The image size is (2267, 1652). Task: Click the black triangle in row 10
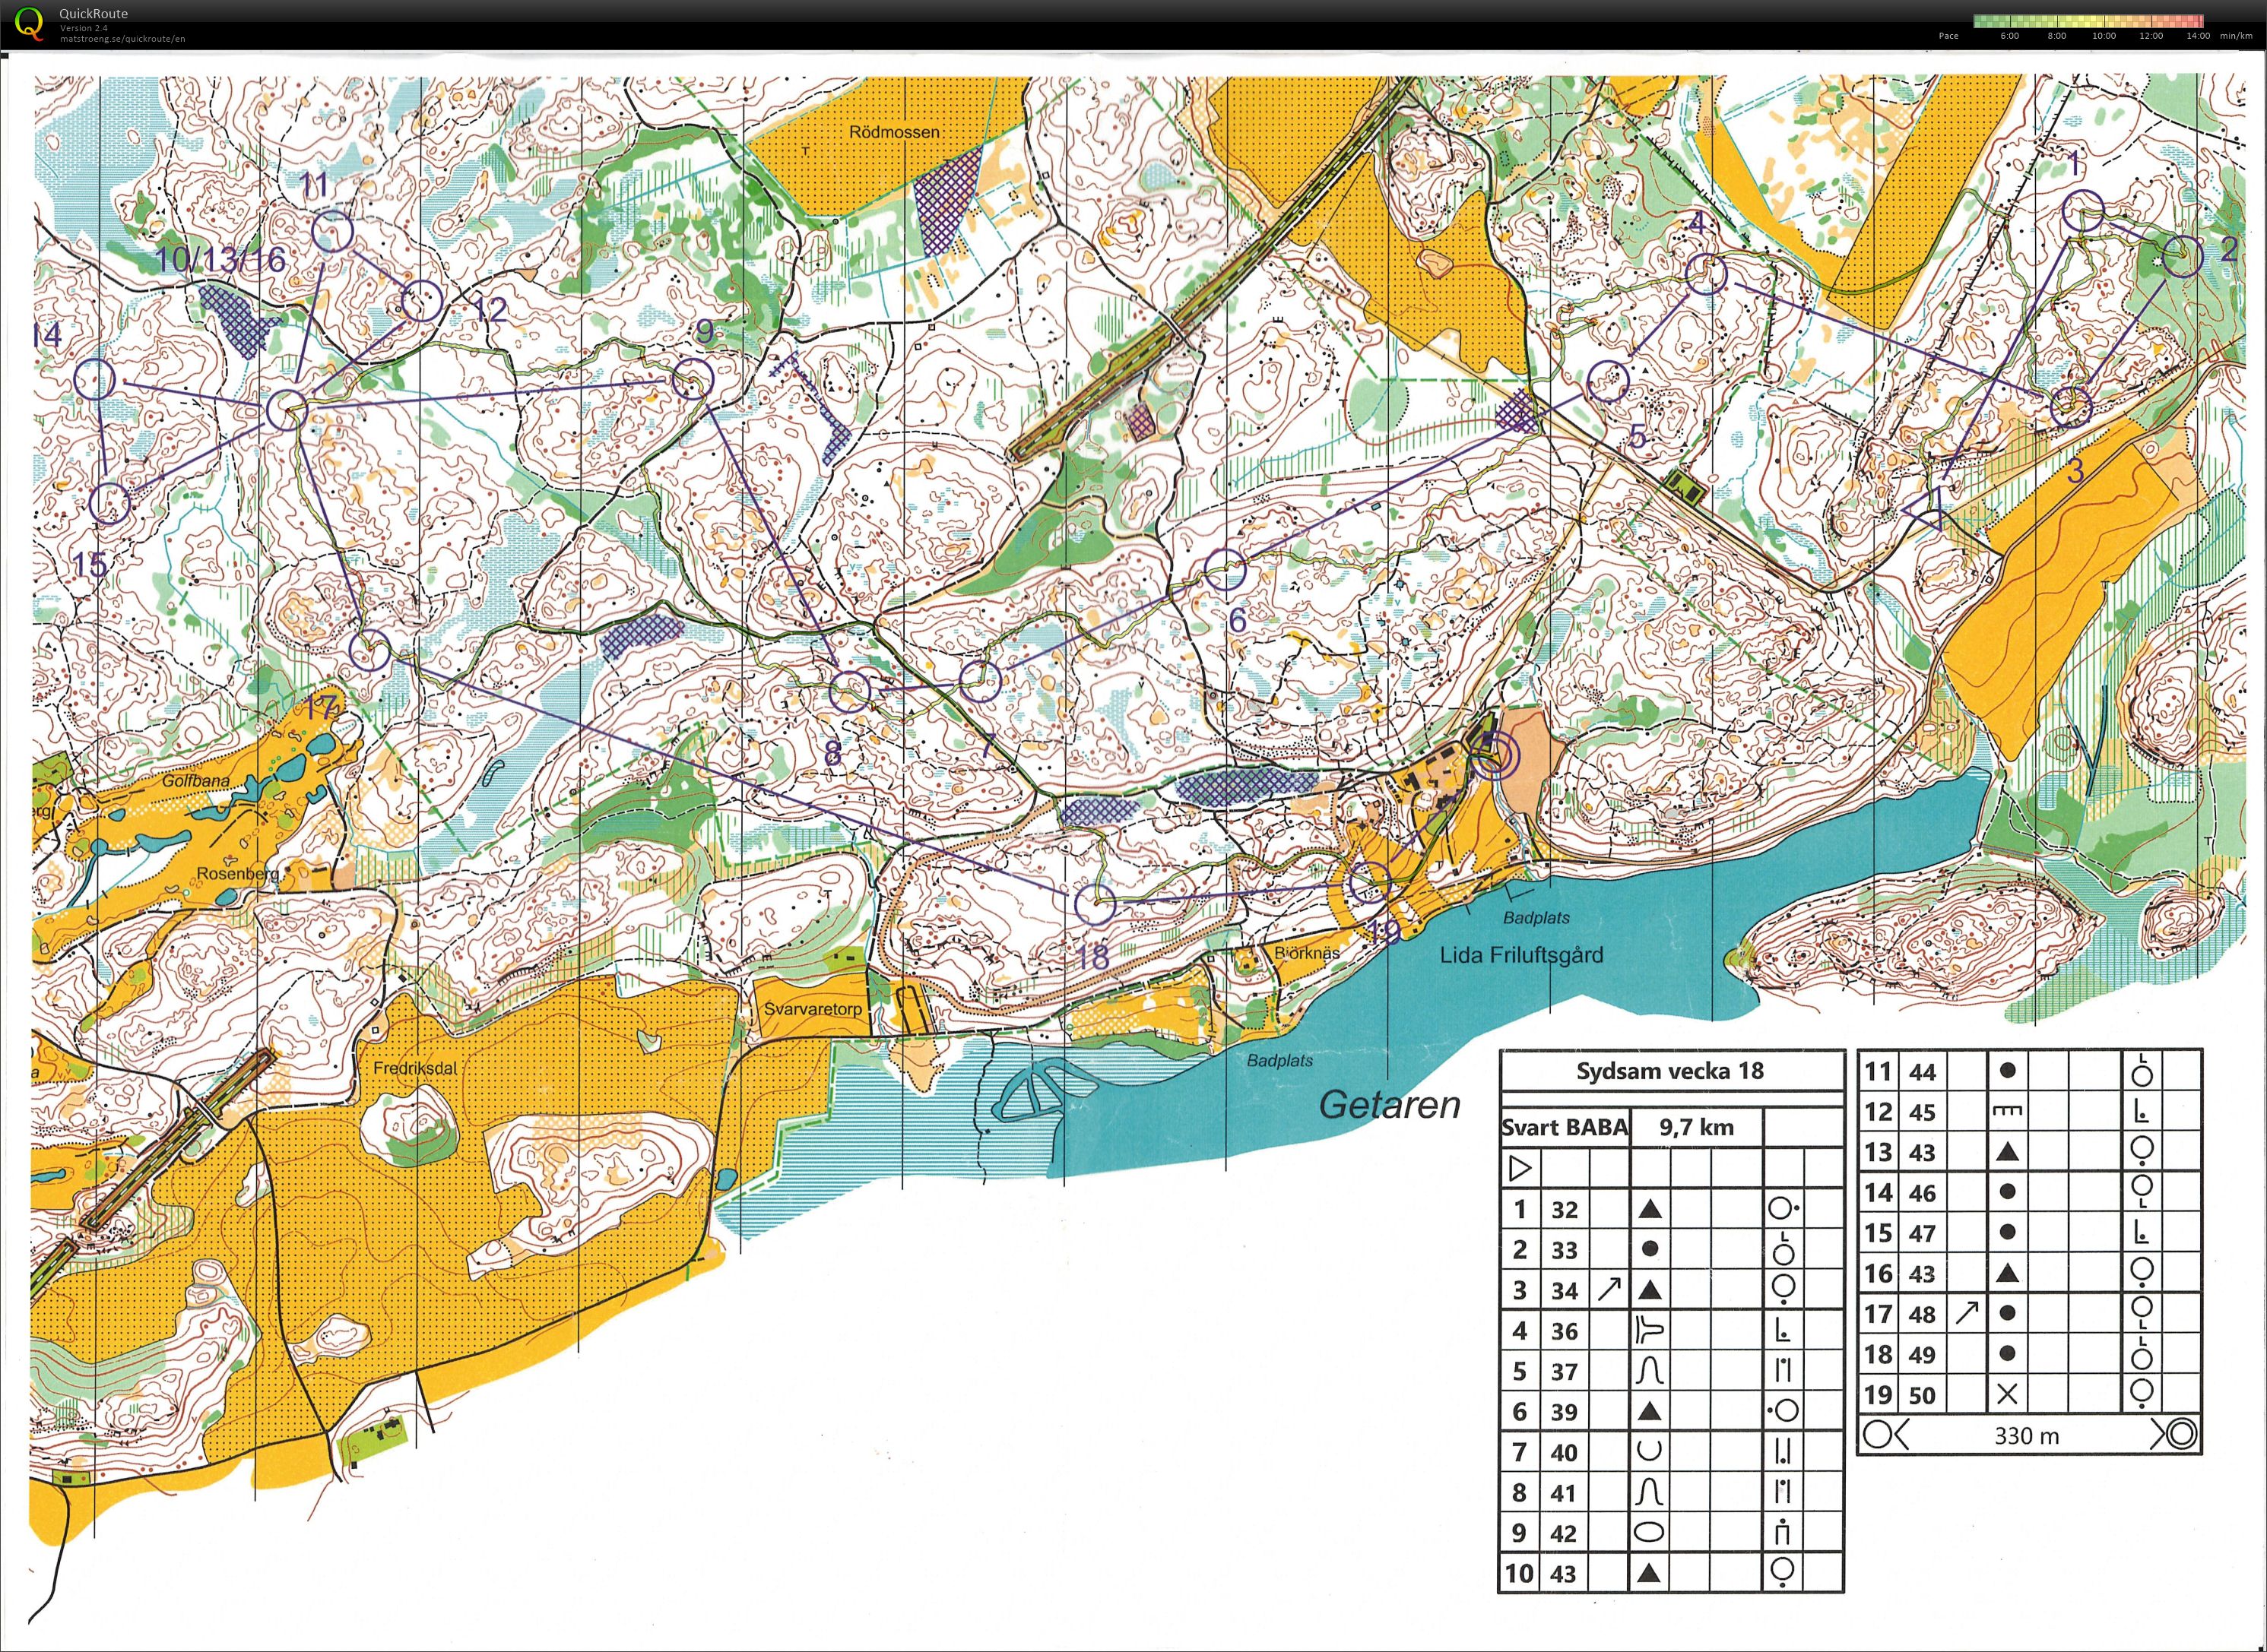point(1650,1573)
